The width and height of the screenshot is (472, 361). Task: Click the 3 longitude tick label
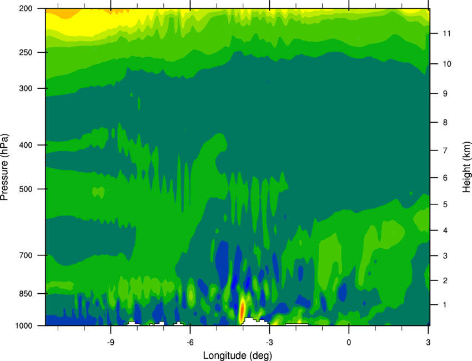tap(428, 343)
